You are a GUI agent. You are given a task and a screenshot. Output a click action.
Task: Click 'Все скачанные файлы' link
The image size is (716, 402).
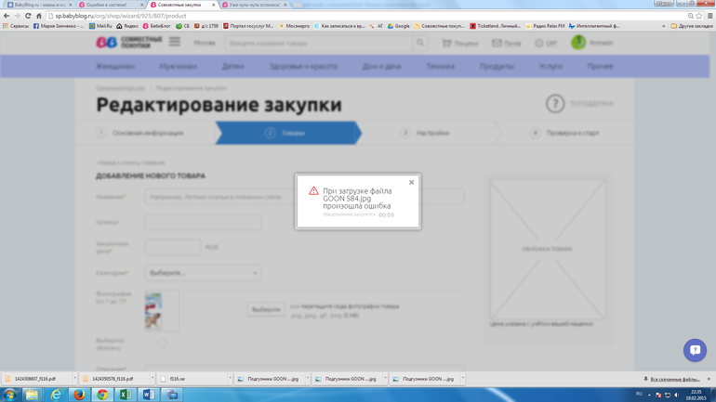674,379
